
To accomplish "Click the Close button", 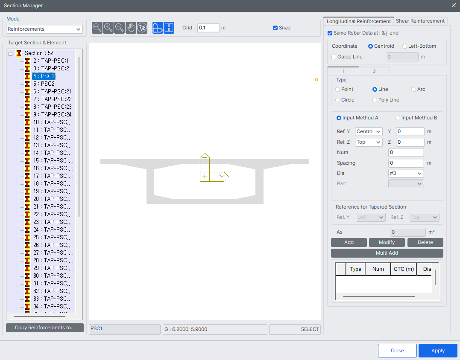I will [x=397, y=351].
